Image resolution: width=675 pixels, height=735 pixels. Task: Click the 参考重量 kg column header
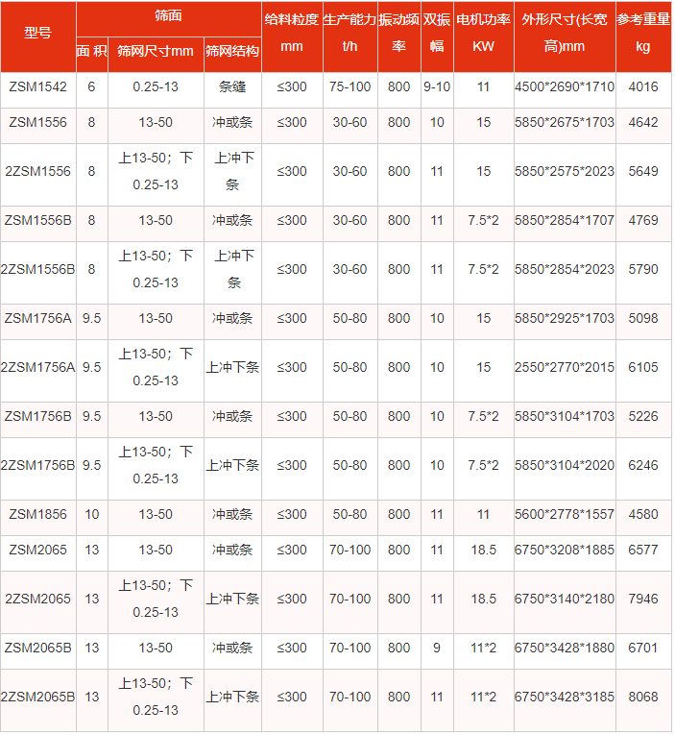pyautogui.click(x=642, y=37)
